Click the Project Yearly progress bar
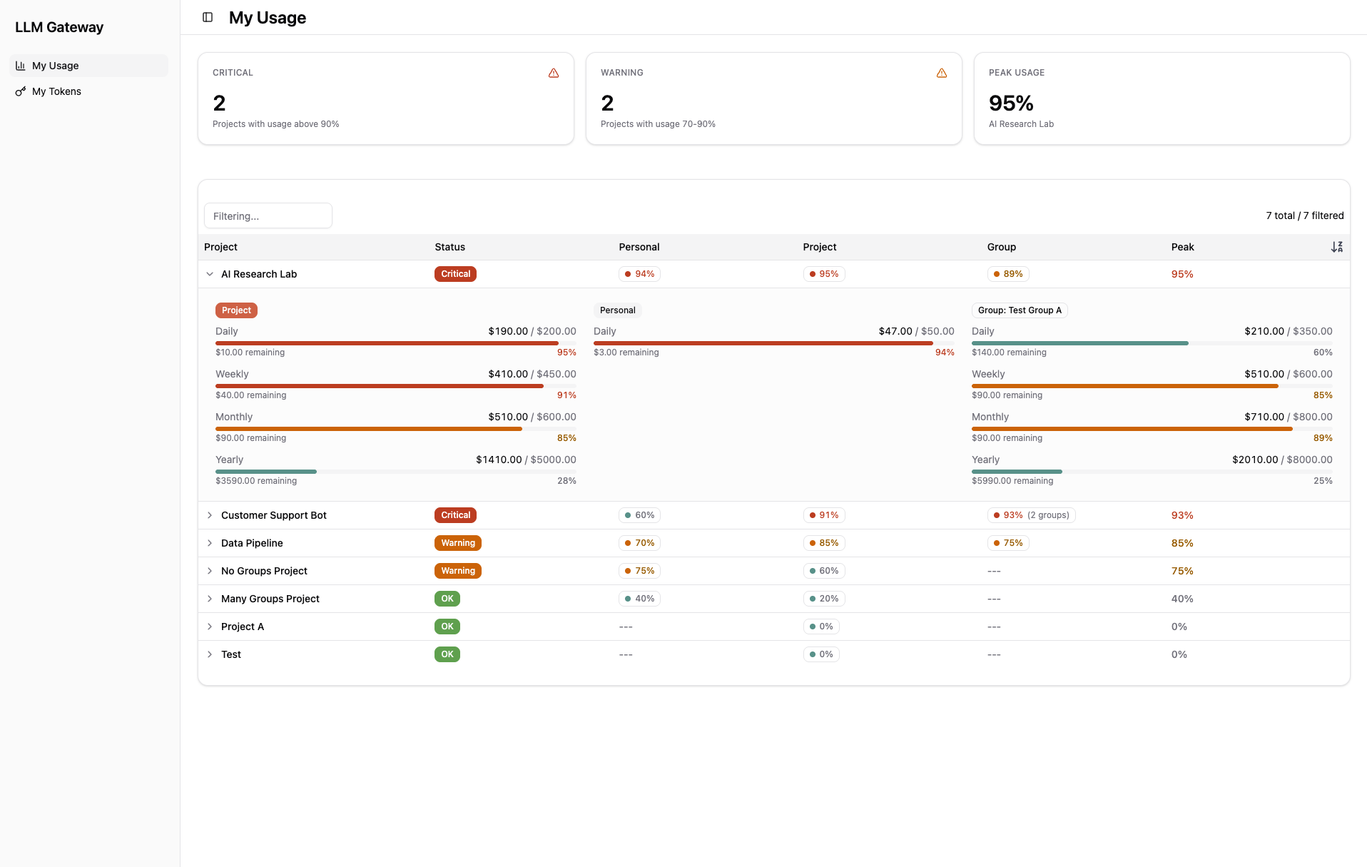Viewport: 1367px width, 867px height. (x=396, y=472)
